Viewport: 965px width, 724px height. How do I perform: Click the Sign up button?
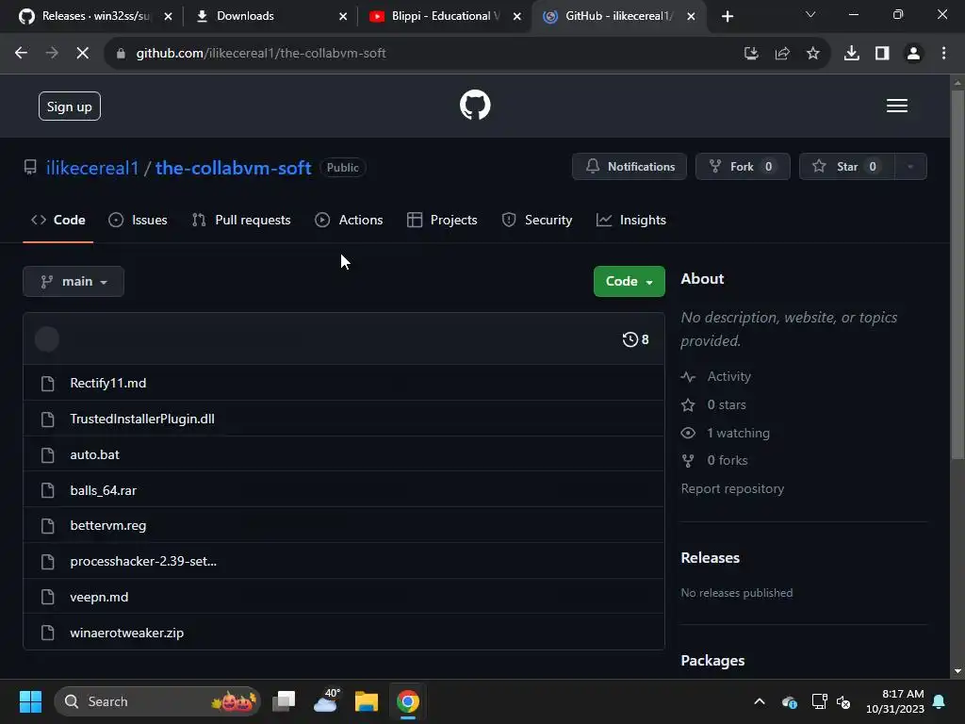point(70,107)
